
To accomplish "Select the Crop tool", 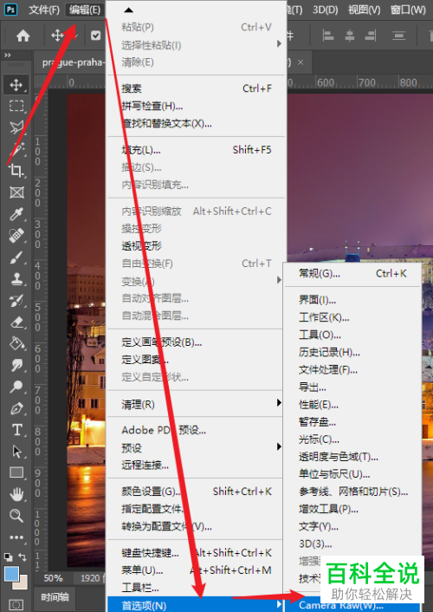I will [16, 170].
